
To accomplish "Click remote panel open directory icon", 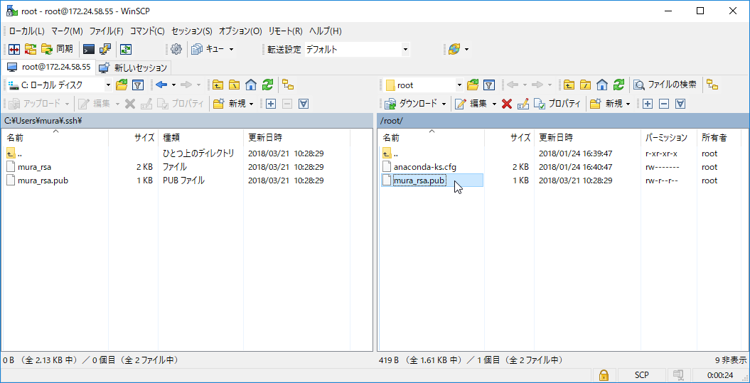I will point(473,85).
